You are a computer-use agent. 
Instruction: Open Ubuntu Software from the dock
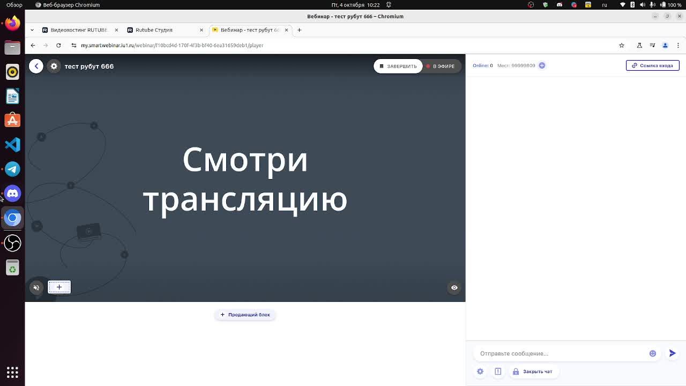(12, 121)
